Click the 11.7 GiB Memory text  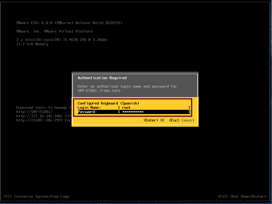coord(32,44)
